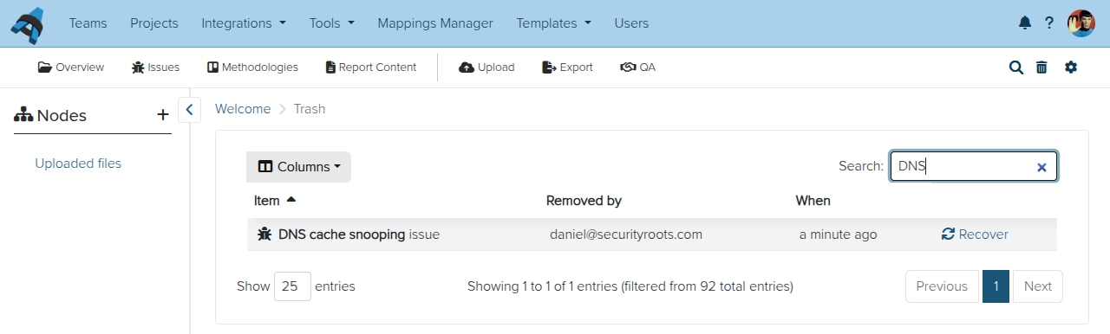Recover the DNS cache snooping issue
The height and width of the screenshot is (334, 1110).
975,234
